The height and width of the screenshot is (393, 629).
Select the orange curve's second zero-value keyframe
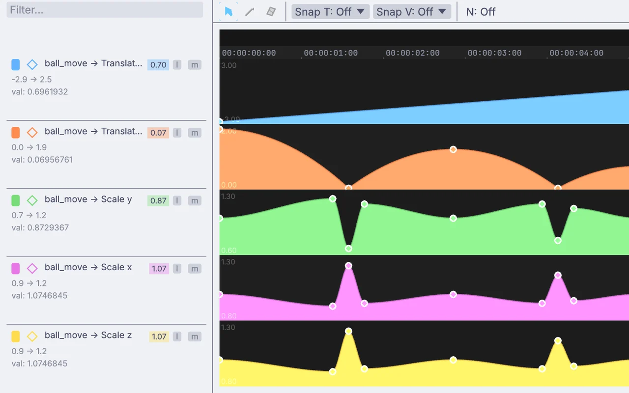click(x=558, y=188)
